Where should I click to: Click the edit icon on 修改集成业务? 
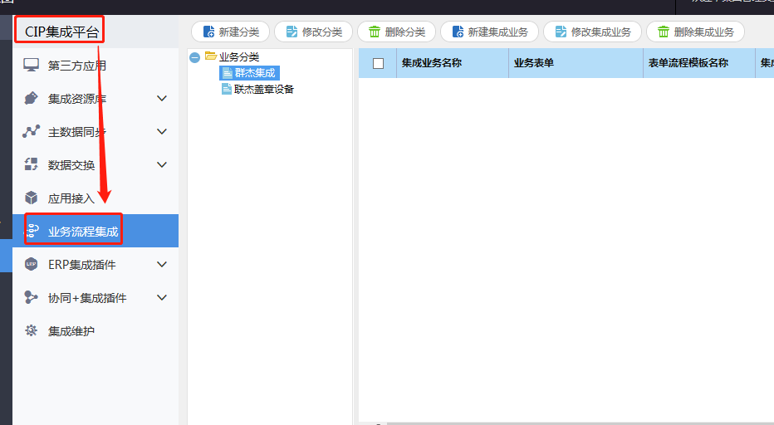coord(561,32)
